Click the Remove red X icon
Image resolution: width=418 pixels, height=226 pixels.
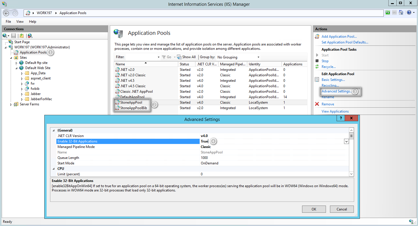point(317,104)
